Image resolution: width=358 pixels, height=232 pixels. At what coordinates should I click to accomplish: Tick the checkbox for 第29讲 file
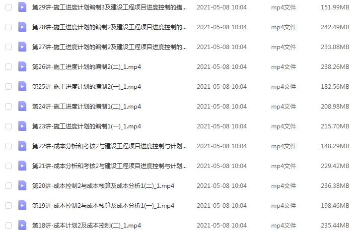pos(8,7)
